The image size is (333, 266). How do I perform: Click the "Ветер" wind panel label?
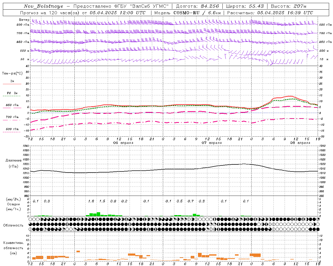pos(24,20)
